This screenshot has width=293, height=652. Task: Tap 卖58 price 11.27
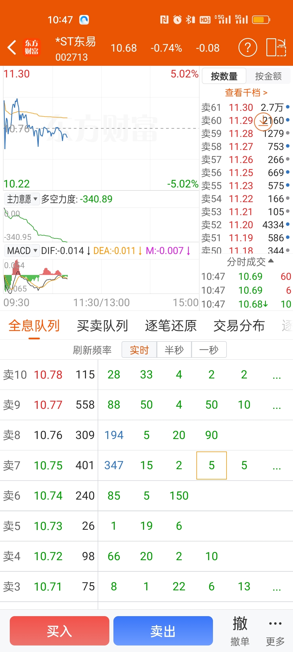pyautogui.click(x=241, y=146)
